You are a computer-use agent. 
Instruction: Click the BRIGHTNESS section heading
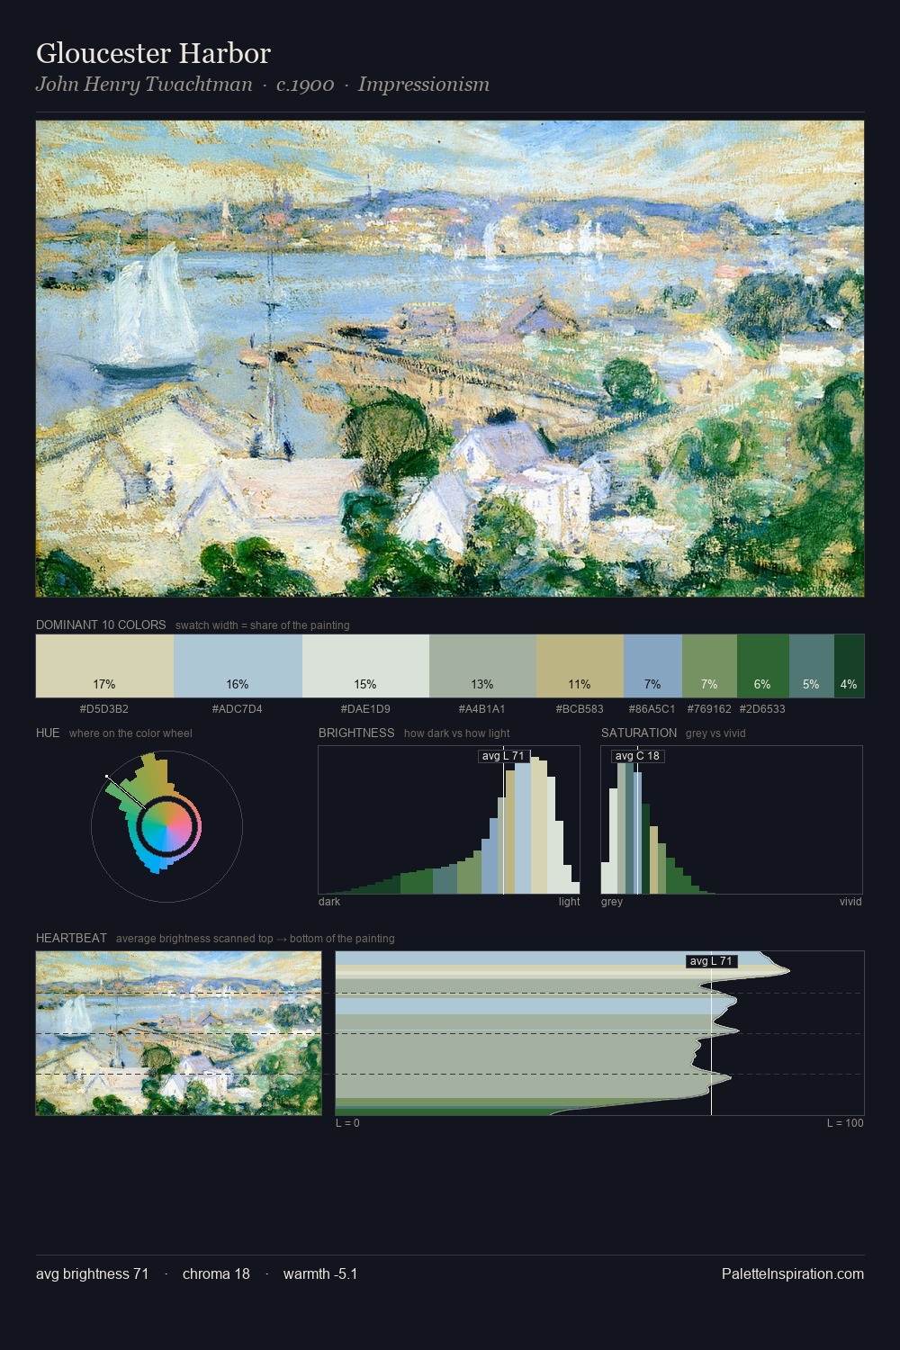click(x=356, y=733)
